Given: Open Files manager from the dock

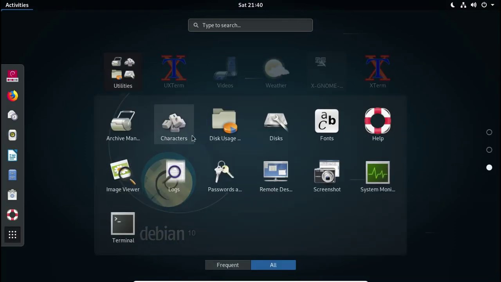Looking at the screenshot, I should [x=13, y=175].
